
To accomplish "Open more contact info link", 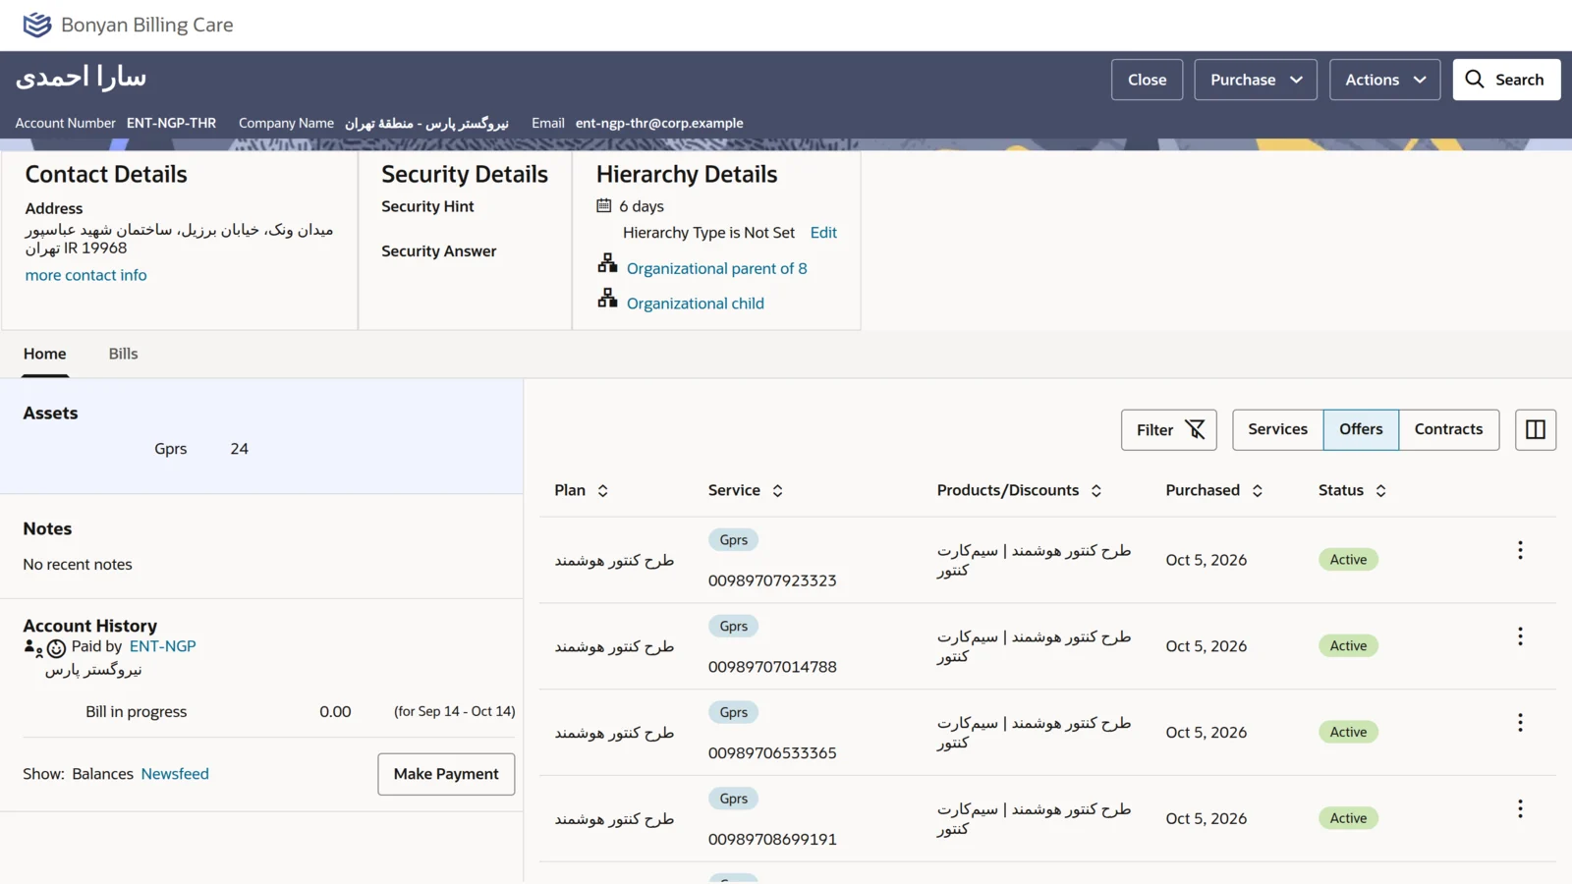I will coord(86,276).
